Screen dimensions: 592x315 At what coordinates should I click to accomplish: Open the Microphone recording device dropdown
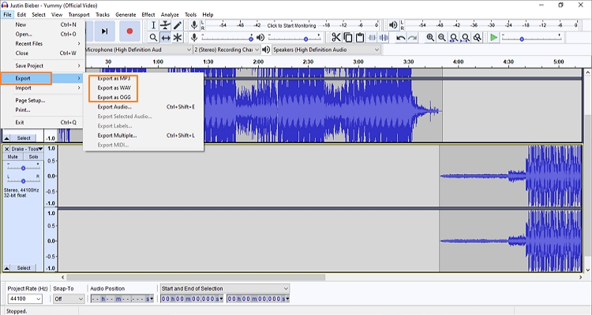(x=138, y=50)
